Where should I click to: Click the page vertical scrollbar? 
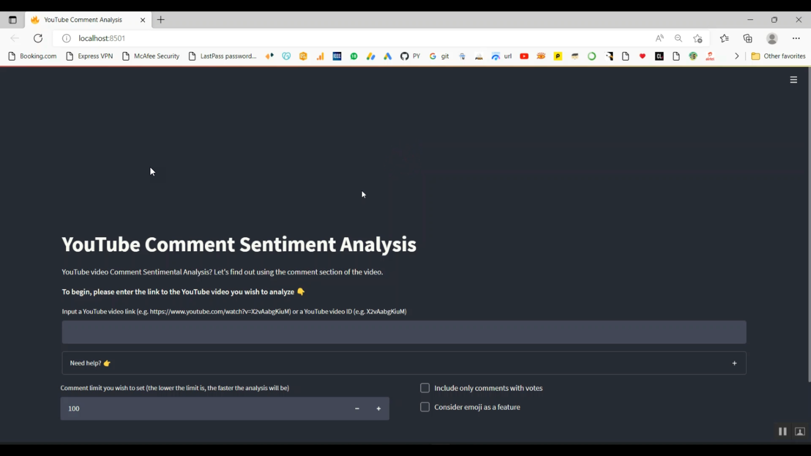click(x=809, y=224)
